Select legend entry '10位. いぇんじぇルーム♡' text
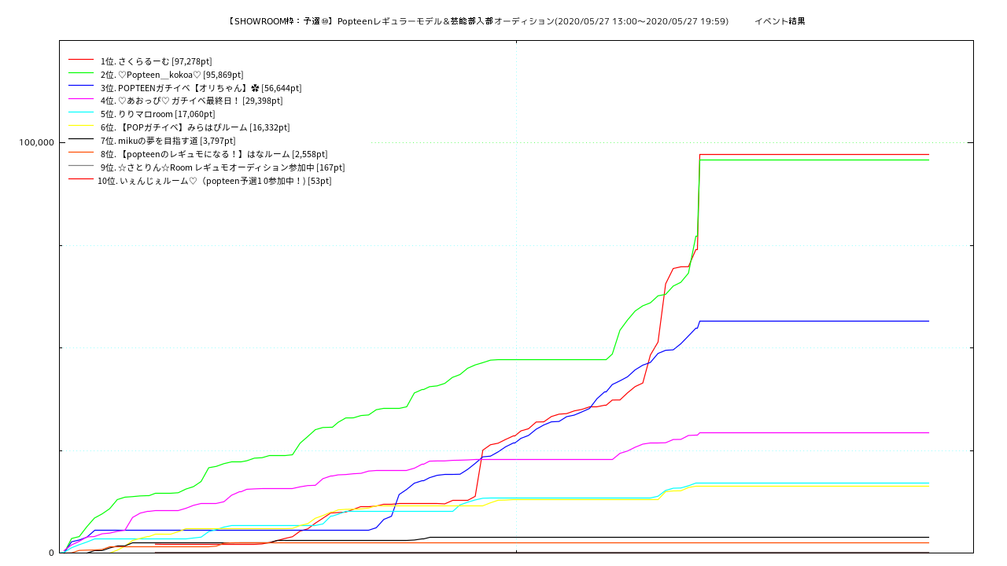Screen dimensions: 1007x566 [x=214, y=181]
